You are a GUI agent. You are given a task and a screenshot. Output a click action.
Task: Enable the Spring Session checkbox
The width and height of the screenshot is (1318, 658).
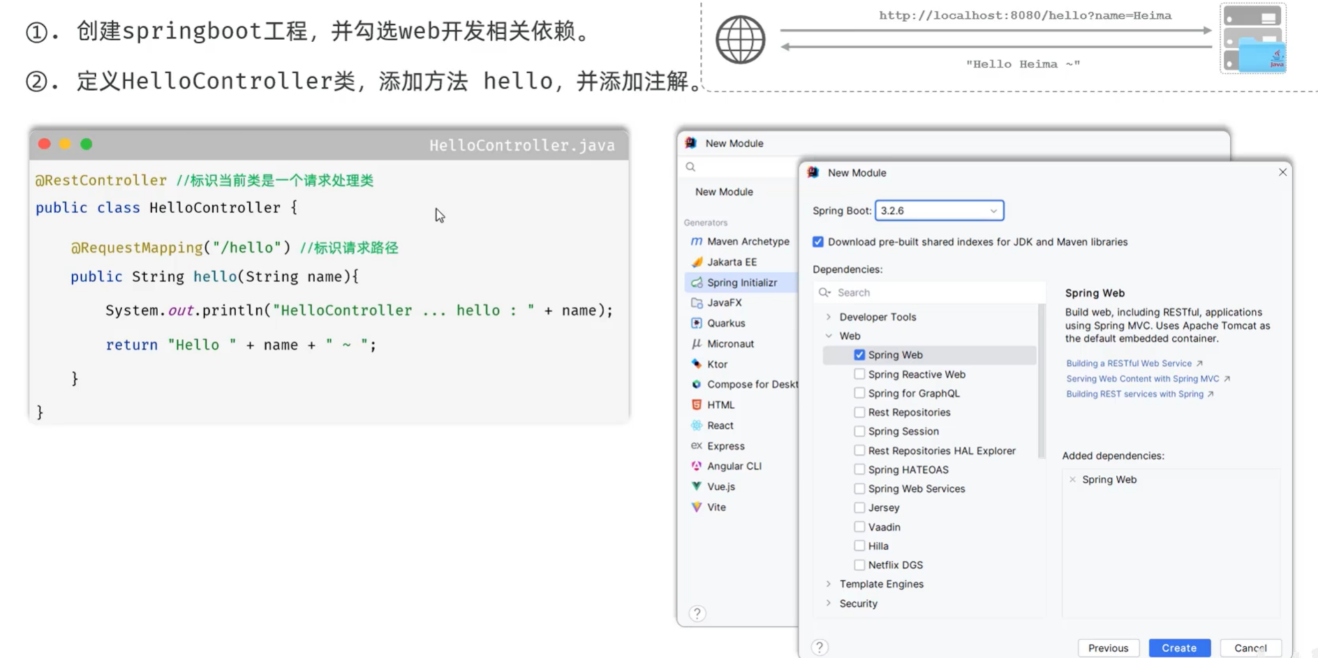click(x=859, y=431)
